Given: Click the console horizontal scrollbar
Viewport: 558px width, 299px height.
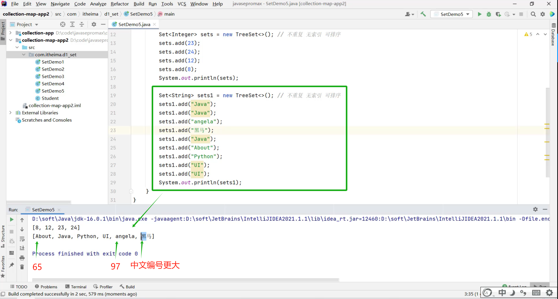Looking at the screenshot, I should coord(185,280).
